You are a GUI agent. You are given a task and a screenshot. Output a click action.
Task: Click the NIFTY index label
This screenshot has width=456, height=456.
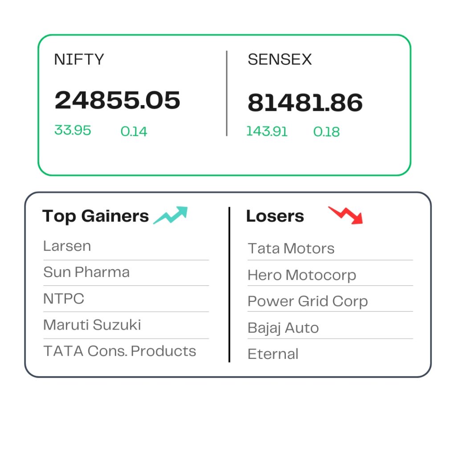coord(79,59)
